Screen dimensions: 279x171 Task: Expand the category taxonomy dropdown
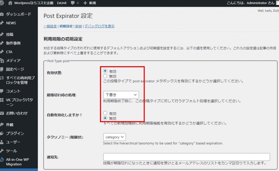pyautogui.click(x=114, y=137)
